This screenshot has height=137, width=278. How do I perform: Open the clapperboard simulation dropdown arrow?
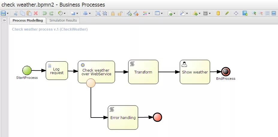point(210,13)
